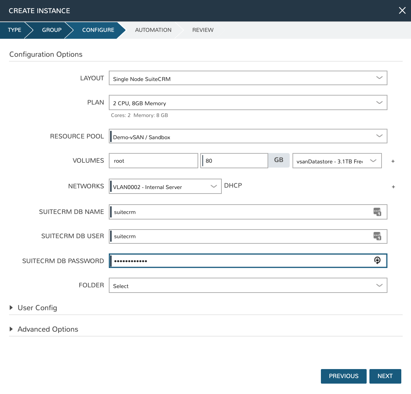Close the Create Instance dialog
The image size is (411, 394).
coord(402,10)
